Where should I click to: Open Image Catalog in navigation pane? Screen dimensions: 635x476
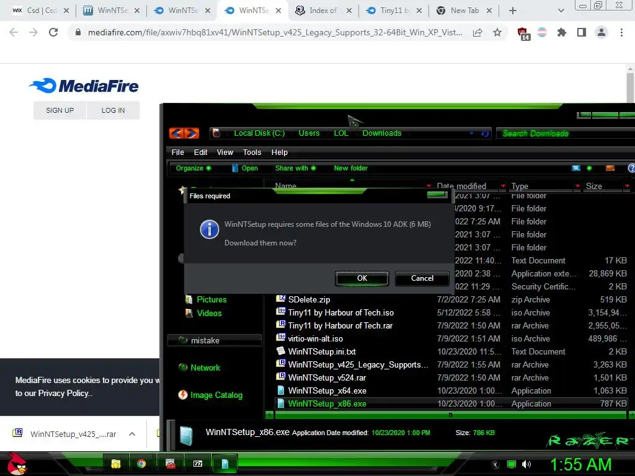[216, 395]
